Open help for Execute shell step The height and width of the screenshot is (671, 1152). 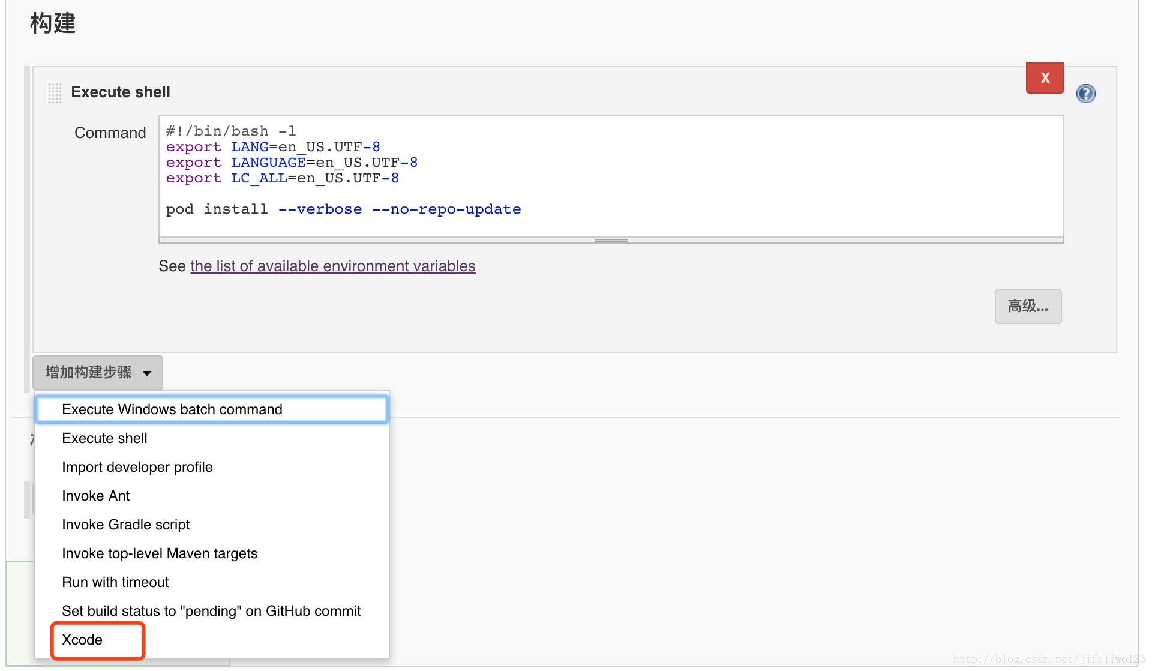pyautogui.click(x=1085, y=94)
